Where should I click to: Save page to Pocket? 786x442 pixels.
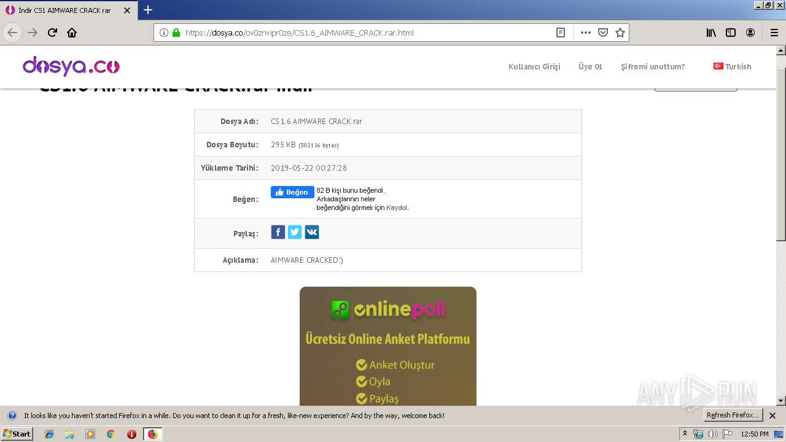[x=603, y=33]
